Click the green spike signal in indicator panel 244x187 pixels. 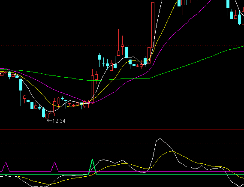(x=92, y=166)
